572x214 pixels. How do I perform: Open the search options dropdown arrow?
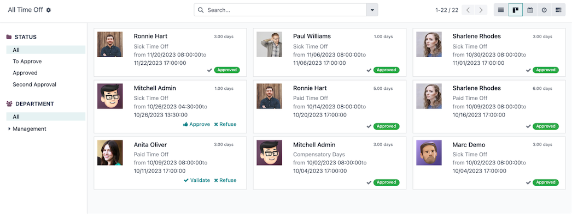372,10
